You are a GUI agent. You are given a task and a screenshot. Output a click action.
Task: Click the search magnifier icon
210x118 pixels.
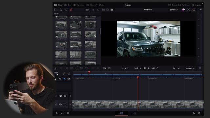coord(93,10)
